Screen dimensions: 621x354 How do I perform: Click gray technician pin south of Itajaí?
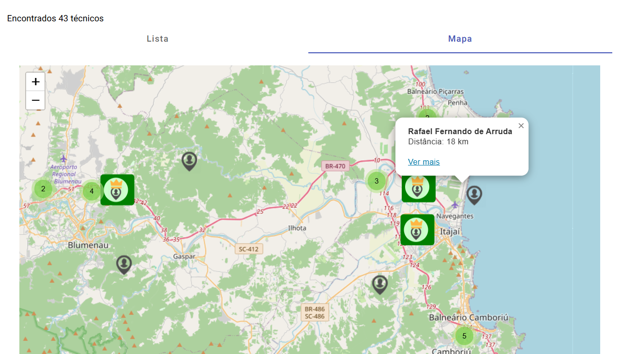(380, 285)
